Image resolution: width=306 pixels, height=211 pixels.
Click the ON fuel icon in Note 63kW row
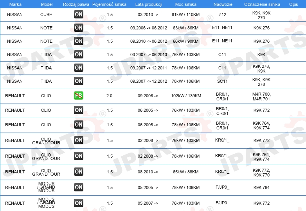click(x=79, y=27)
